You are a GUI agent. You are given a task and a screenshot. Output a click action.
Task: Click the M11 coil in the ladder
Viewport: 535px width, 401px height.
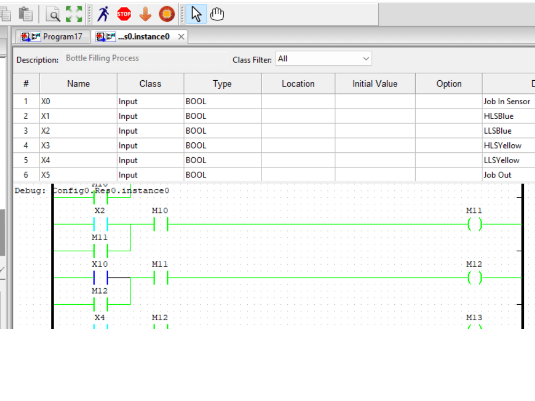tap(474, 225)
